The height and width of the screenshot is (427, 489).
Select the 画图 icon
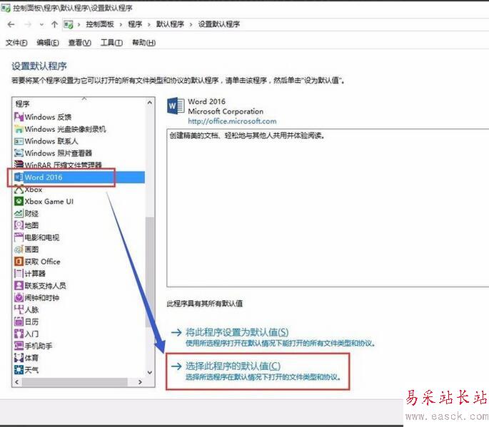coord(19,249)
